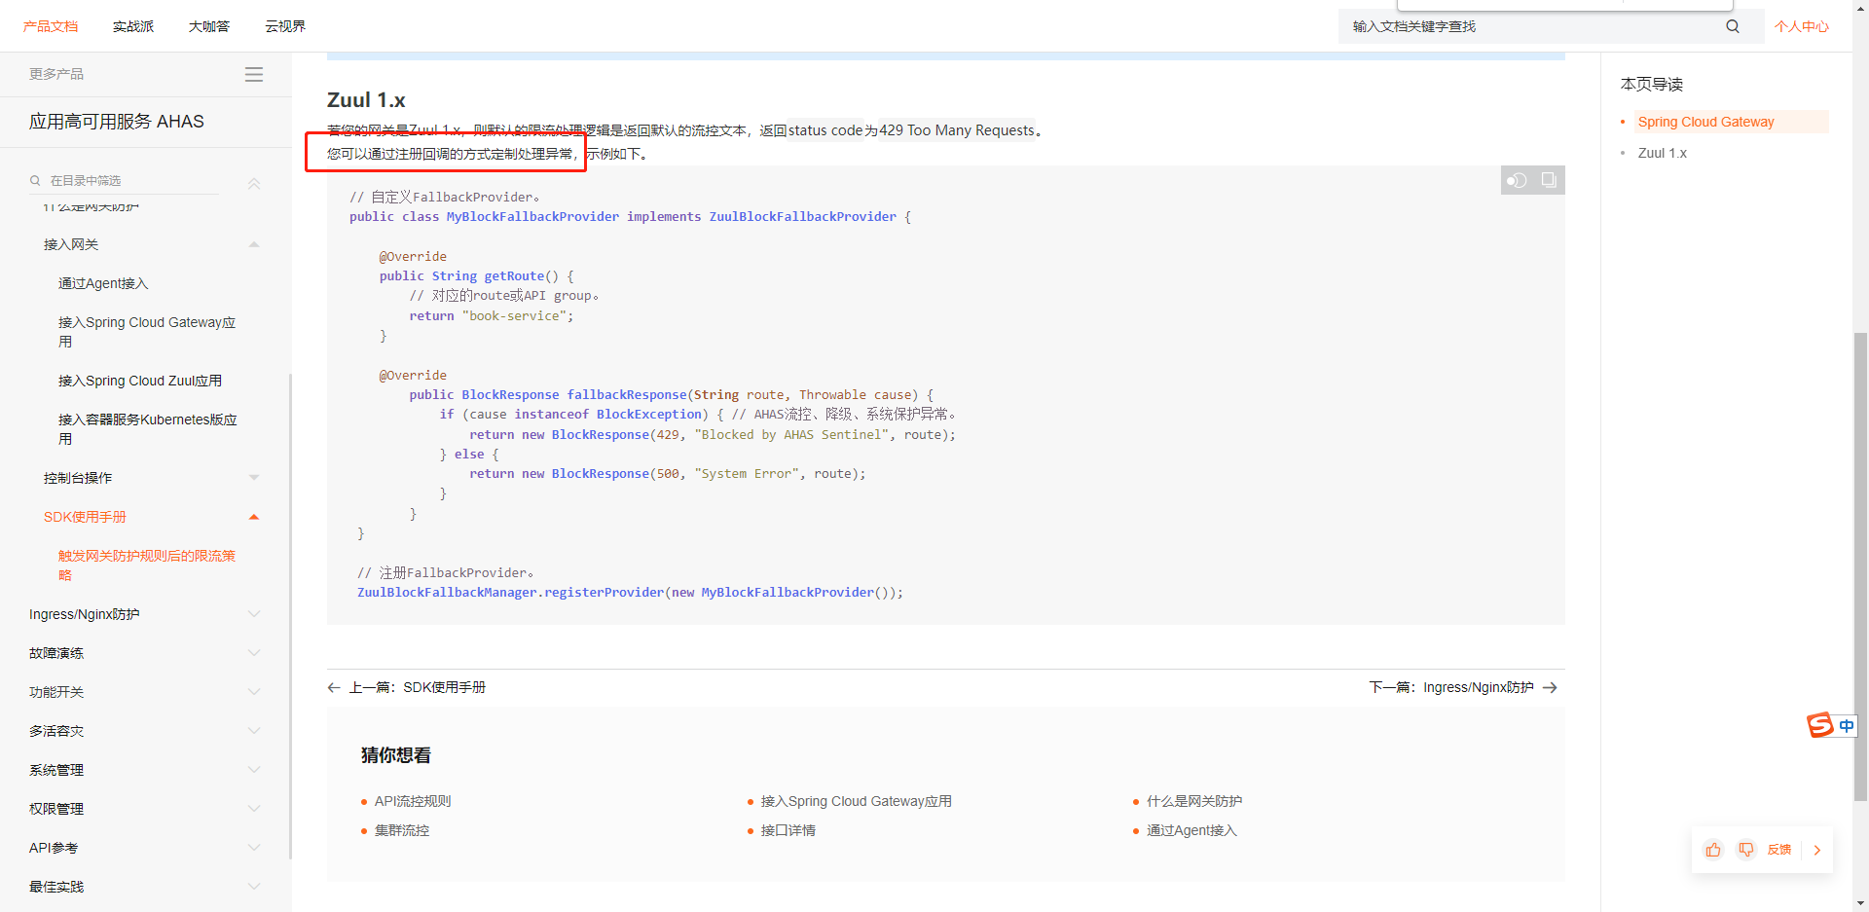Copy the code block contents
This screenshot has height=912, width=1869.
click(1549, 180)
